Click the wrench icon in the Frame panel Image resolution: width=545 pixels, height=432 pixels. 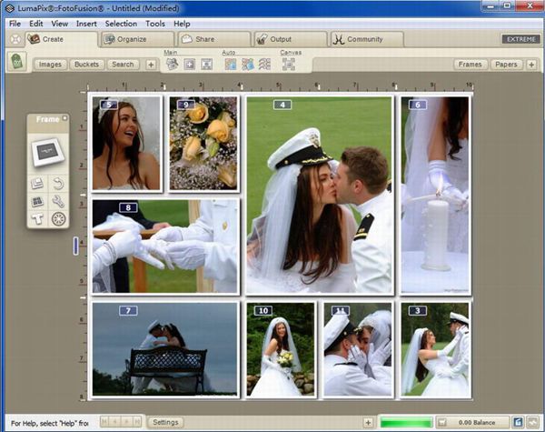[x=58, y=201]
